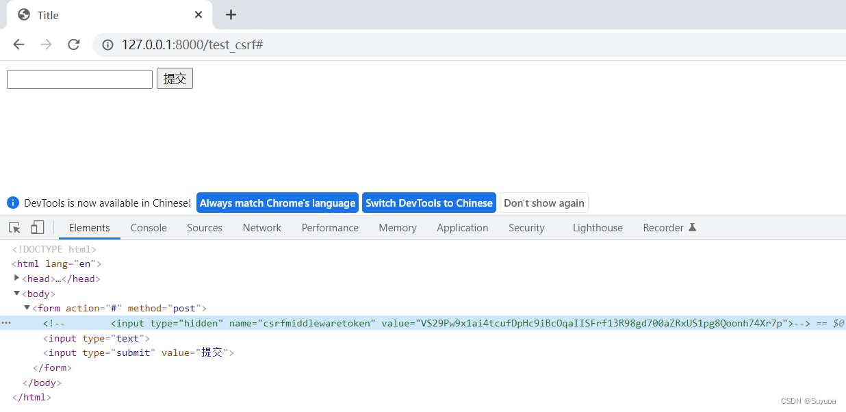
Task: Open the Lighthouse panel tab
Action: click(598, 228)
